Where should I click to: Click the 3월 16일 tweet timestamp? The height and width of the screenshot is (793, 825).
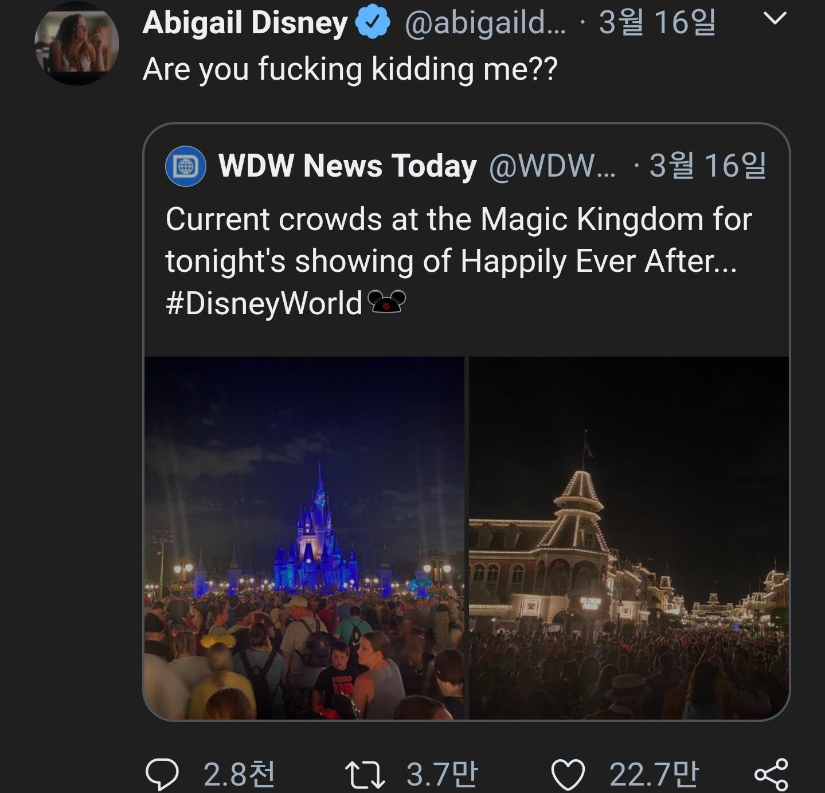point(657,23)
